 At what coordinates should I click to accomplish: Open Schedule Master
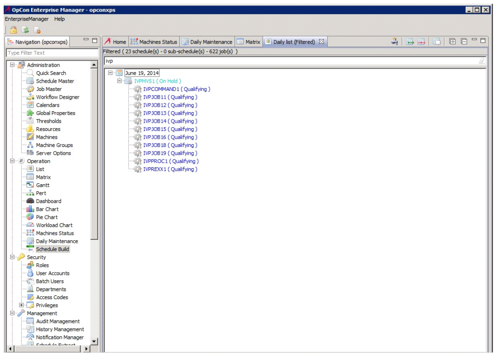pos(55,81)
